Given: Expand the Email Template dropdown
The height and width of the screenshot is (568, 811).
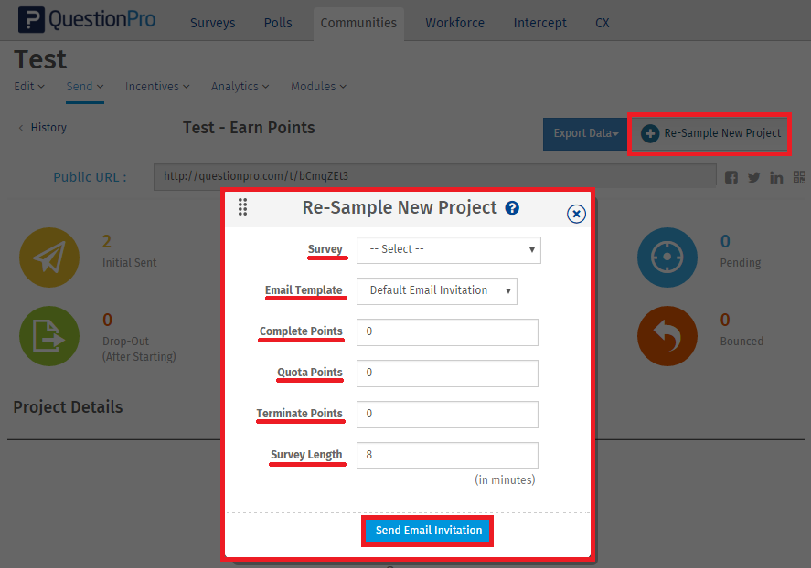Looking at the screenshot, I should [436, 290].
